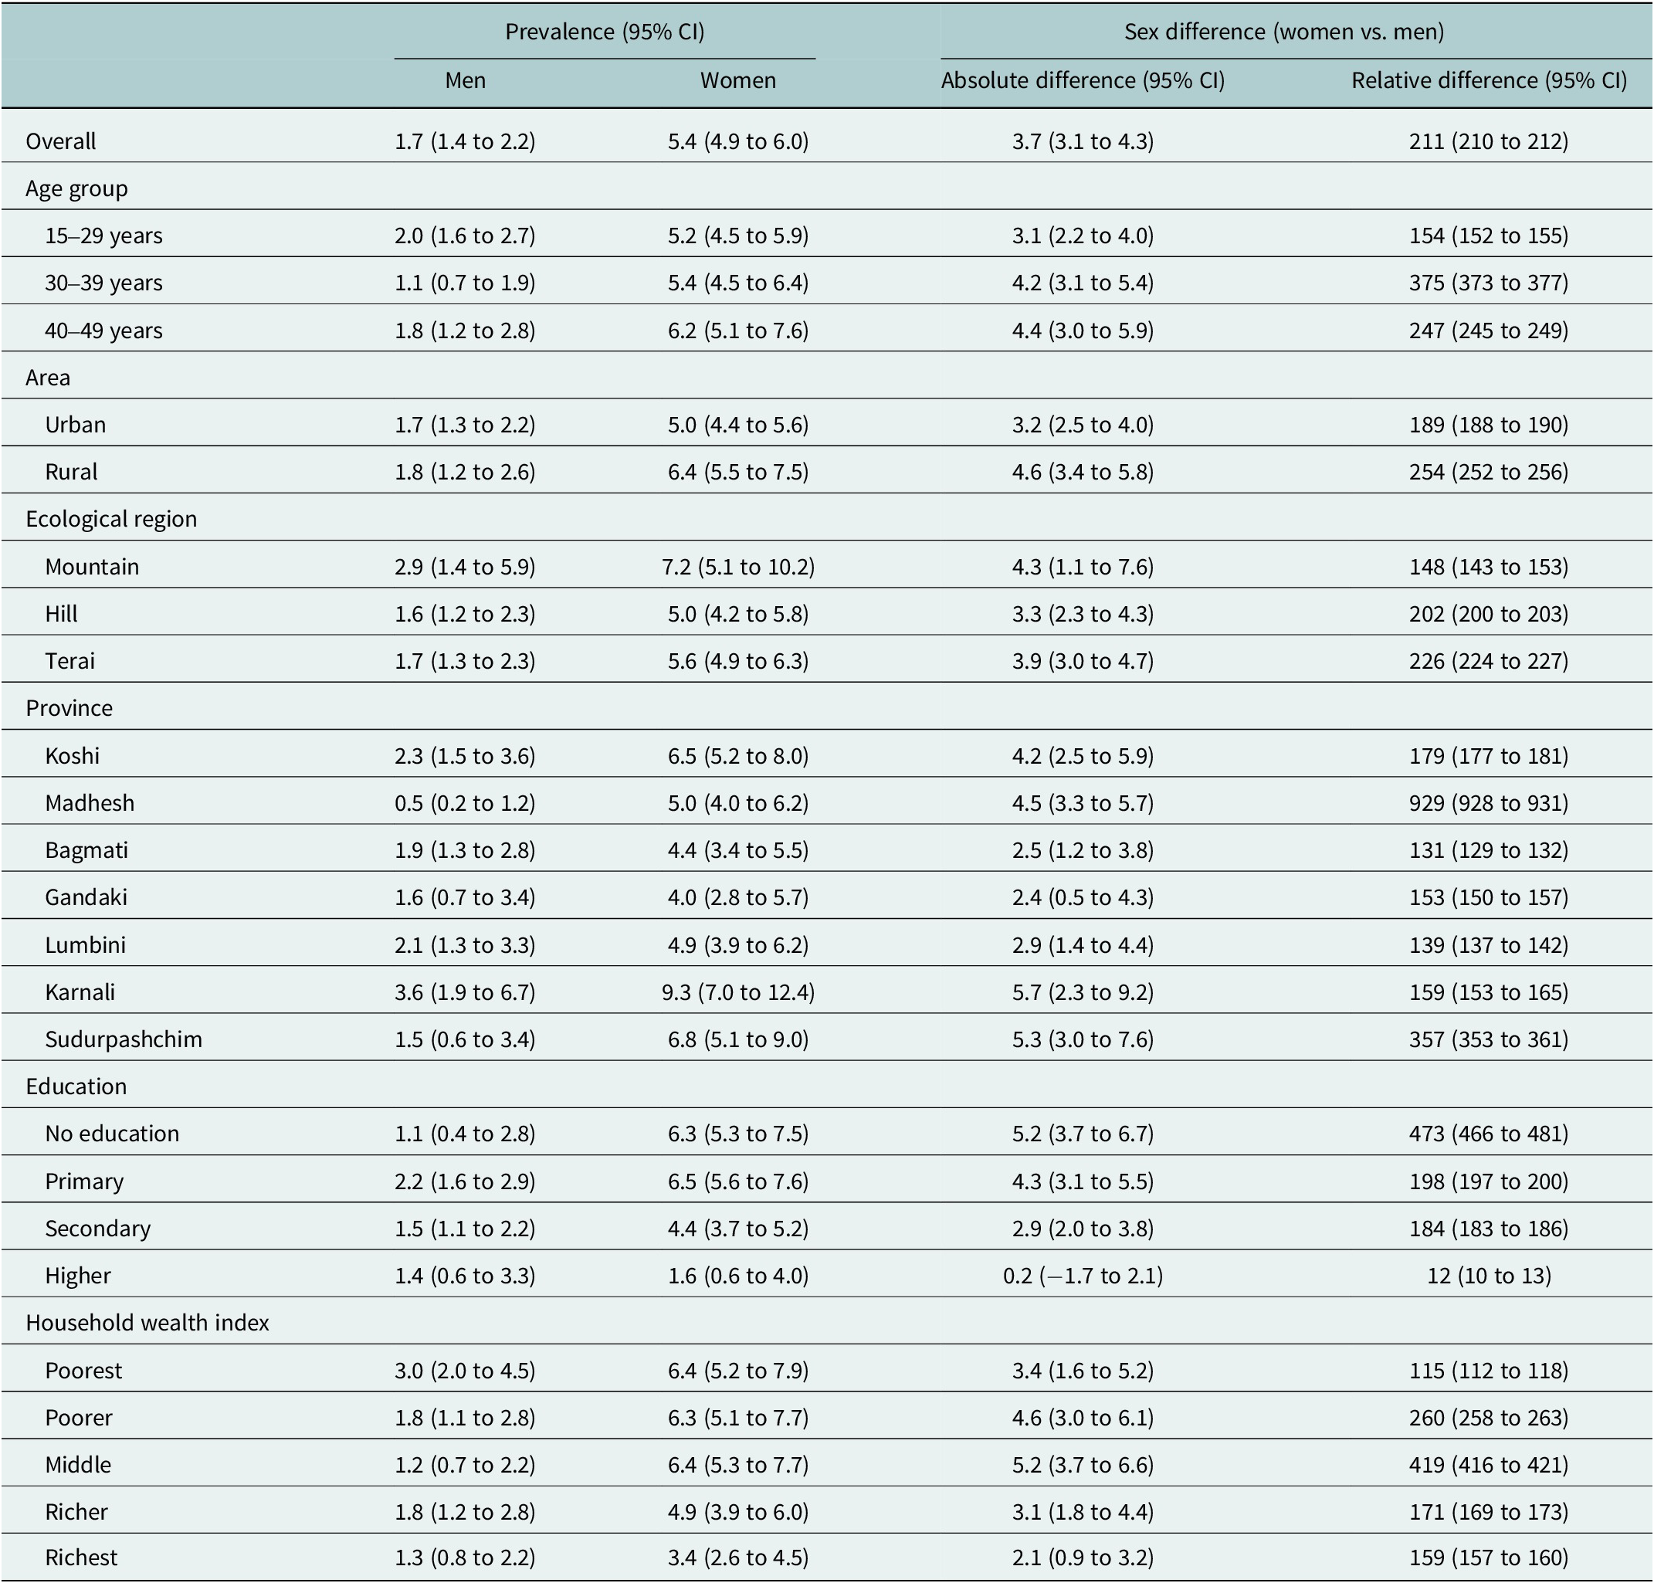Select the Absolute difference column header
This screenshot has width=1654, height=1583.
[x=1083, y=80]
